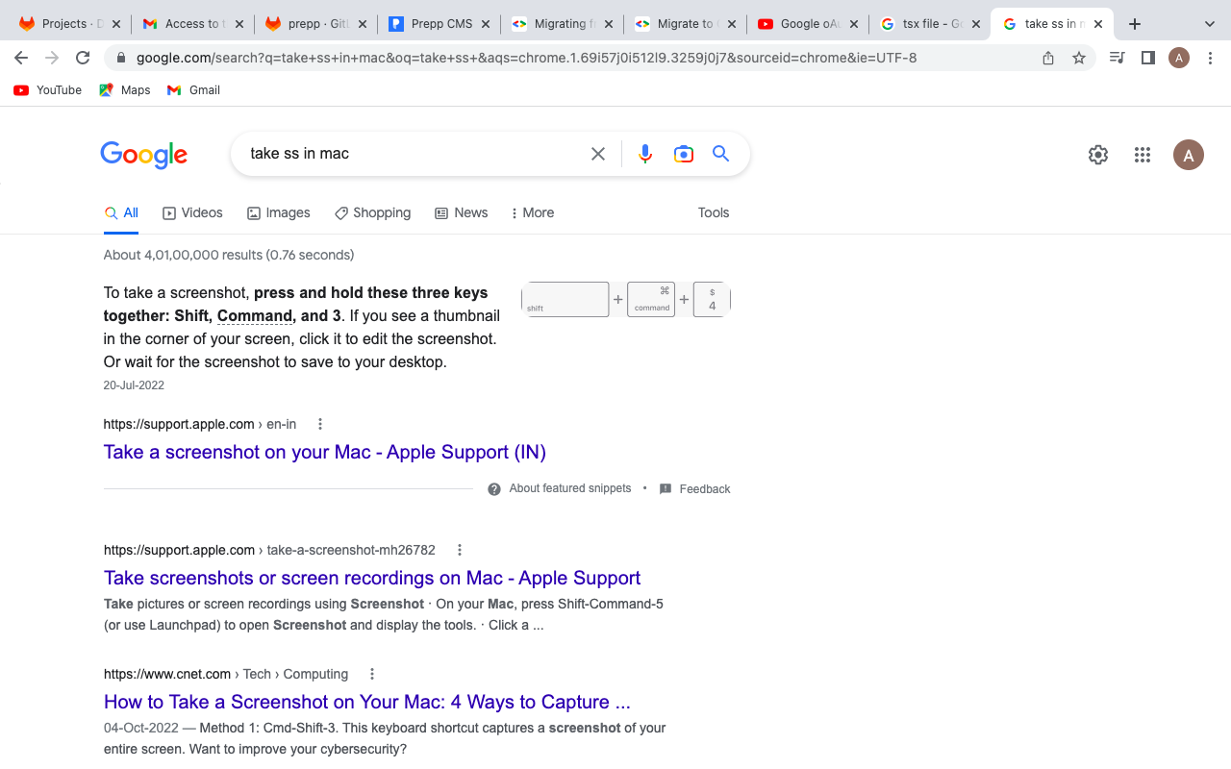
Task: Expand tab search chevron
Action: [1210, 24]
